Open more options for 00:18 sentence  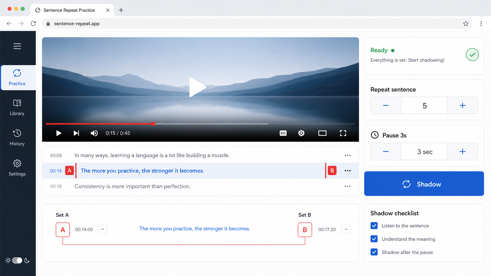(347, 186)
